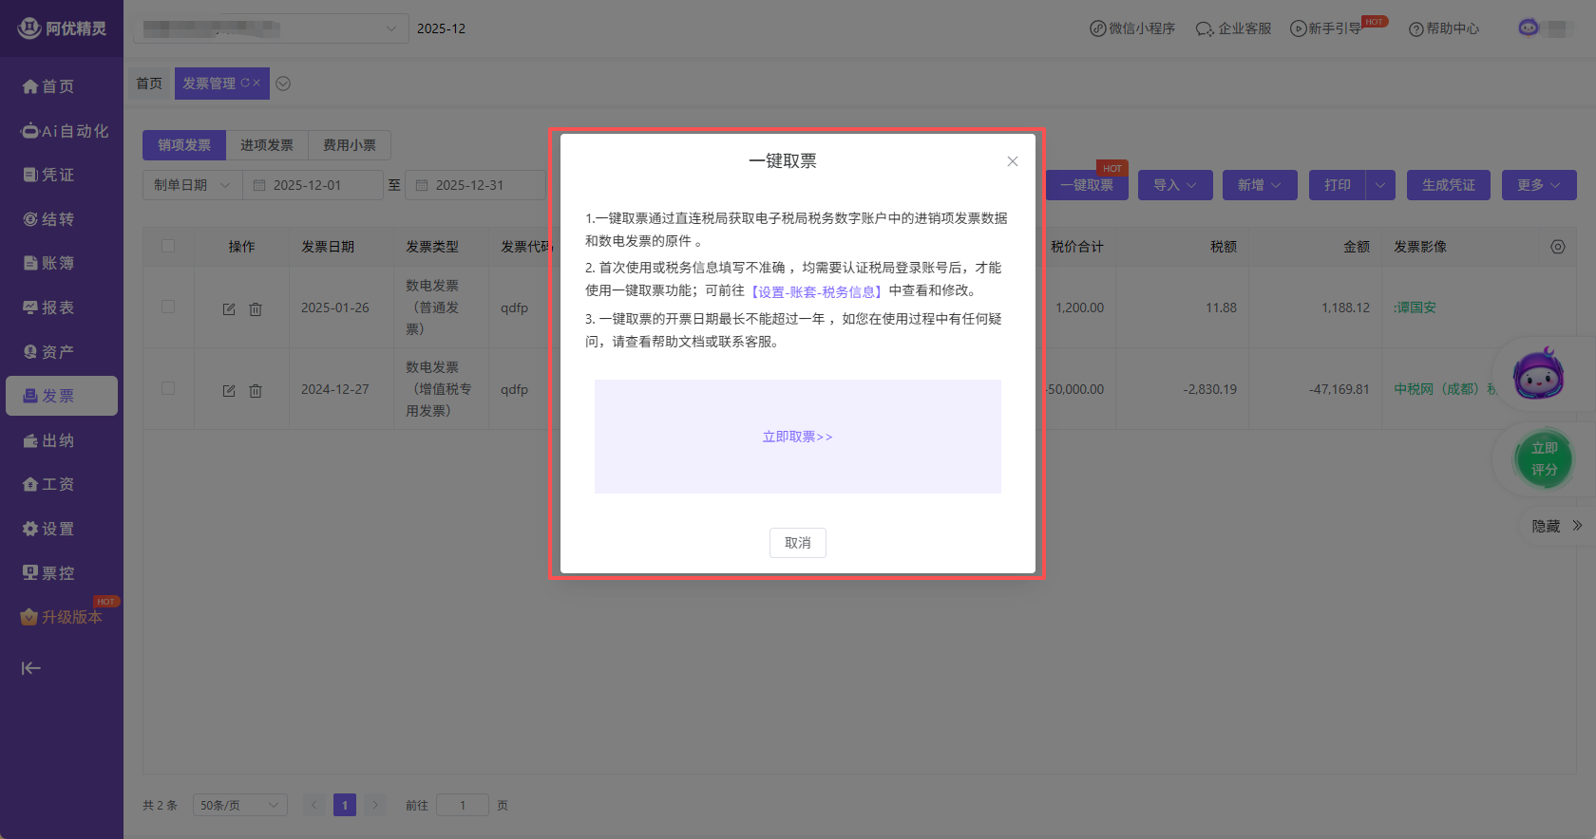Switch to the 费用小票 tab
1596x839 pixels.
(350, 145)
